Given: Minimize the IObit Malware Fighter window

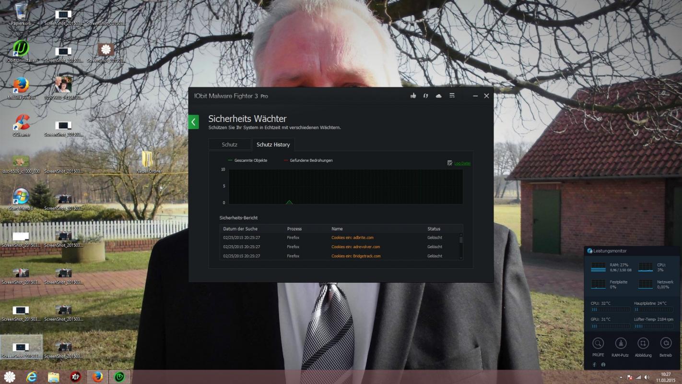Looking at the screenshot, I should click(x=475, y=96).
